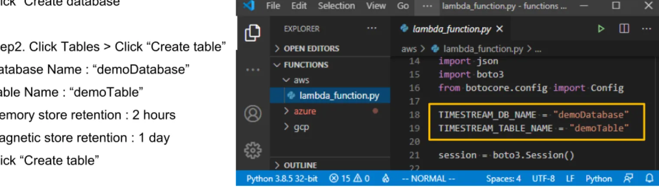Open the Accounts icon in the activity bar
Image resolution: width=659 pixels, height=187 pixels.
coord(253,114)
